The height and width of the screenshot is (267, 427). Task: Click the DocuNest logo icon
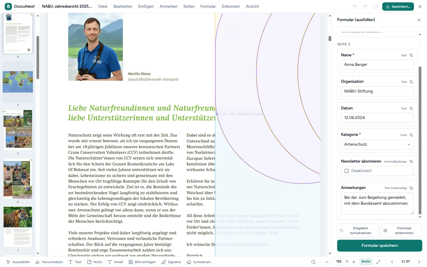[8, 6]
